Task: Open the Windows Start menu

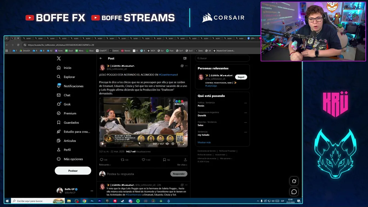Action: tap(7, 201)
